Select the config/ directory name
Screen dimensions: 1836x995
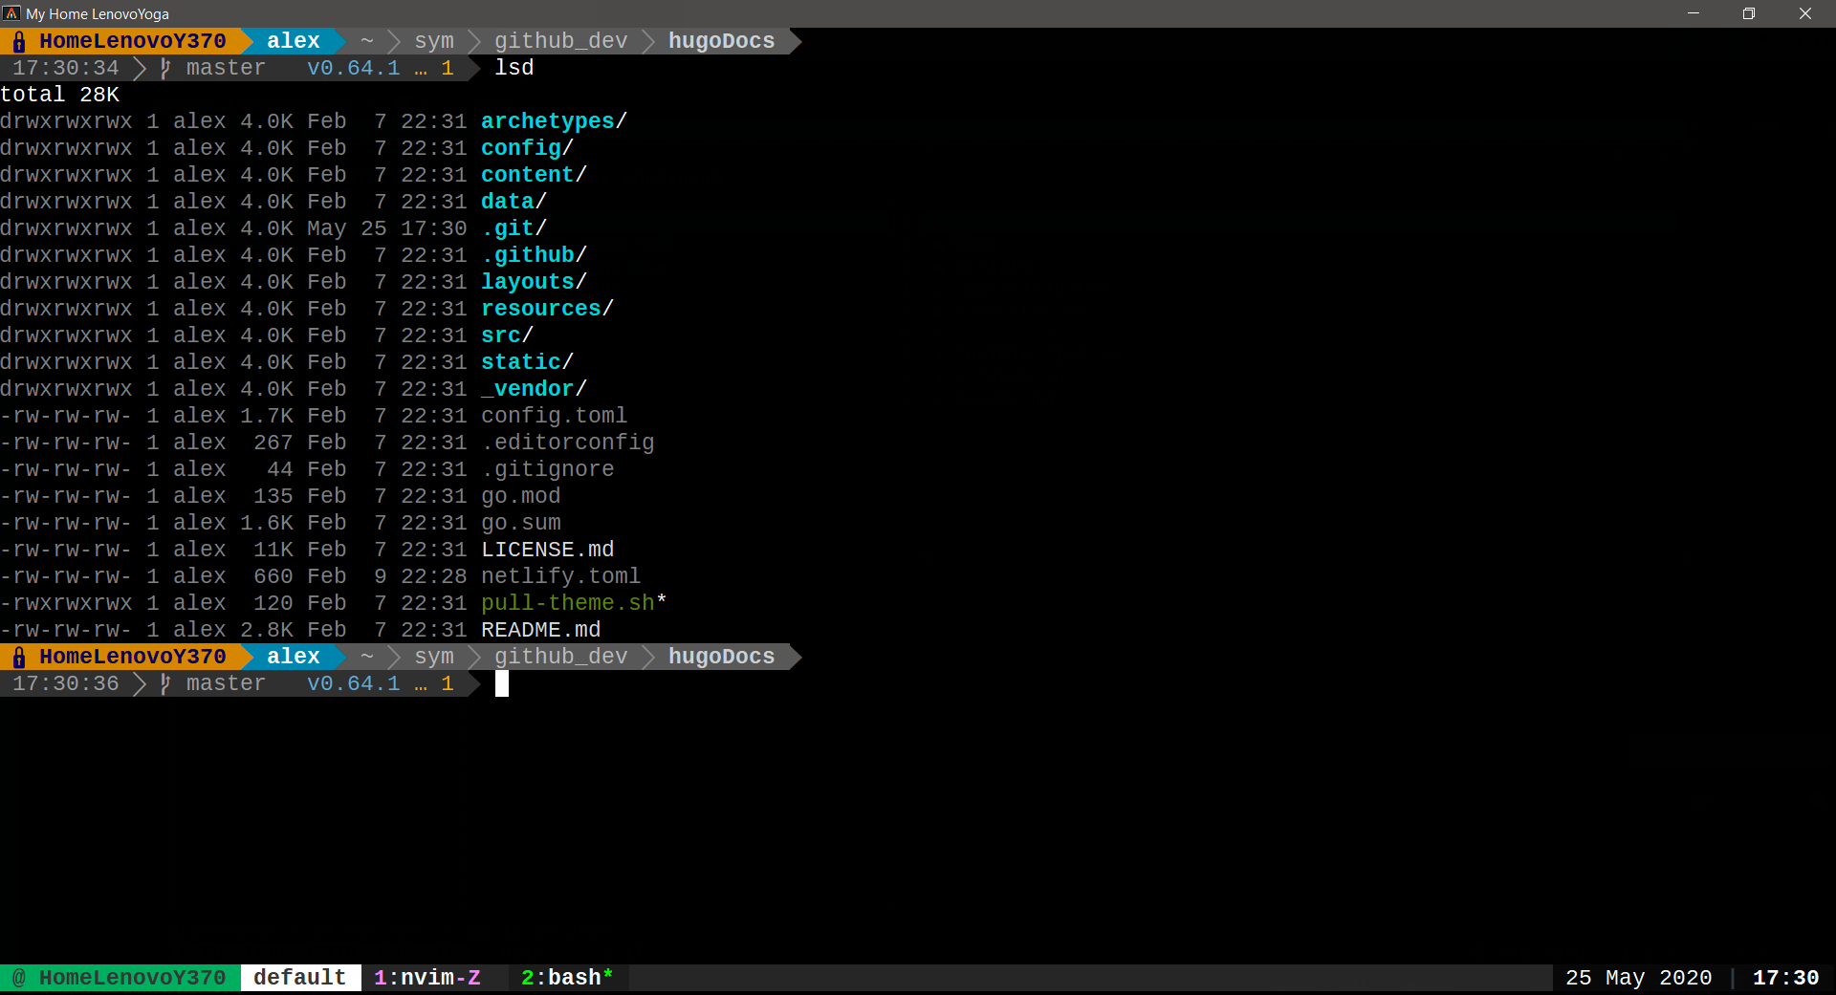click(x=527, y=148)
